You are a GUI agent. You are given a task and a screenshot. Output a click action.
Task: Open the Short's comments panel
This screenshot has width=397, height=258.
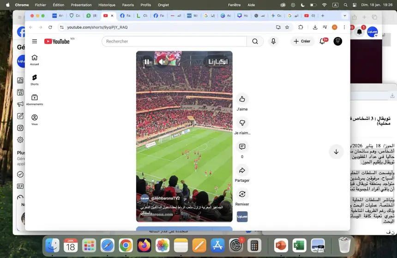click(242, 147)
